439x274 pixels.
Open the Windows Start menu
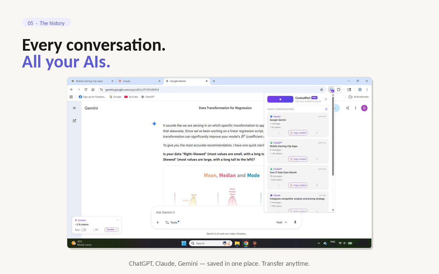(x=184, y=243)
